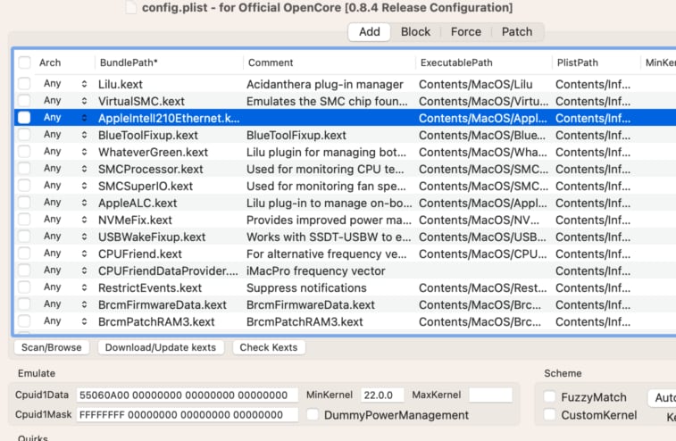676x441 pixels.
Task: Select the Lilu.kext bundle path
Action: click(121, 84)
